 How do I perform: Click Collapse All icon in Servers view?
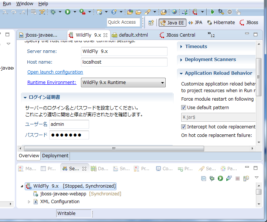coord(203,179)
